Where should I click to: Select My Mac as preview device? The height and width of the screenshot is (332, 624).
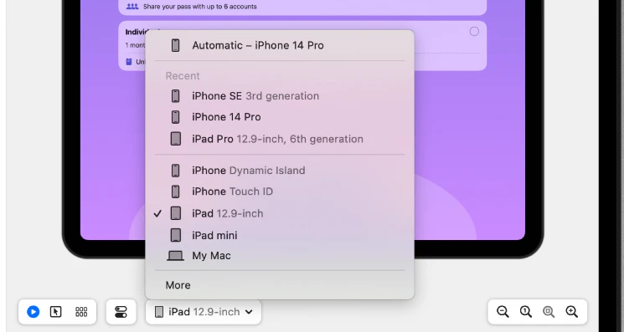tap(280, 256)
